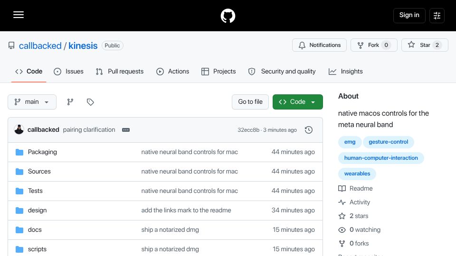Open the appearance settings sliders icon

click(437, 15)
